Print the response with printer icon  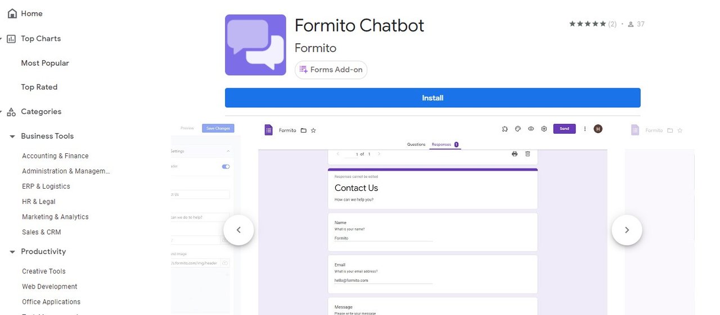point(515,154)
